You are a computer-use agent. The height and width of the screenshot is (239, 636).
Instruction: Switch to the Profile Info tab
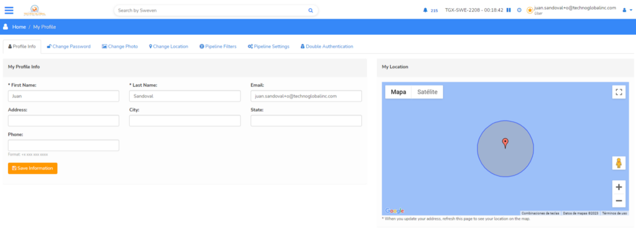(22, 46)
